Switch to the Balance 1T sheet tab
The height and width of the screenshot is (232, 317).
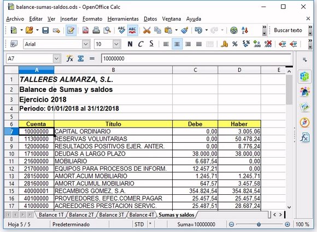pos(51,214)
